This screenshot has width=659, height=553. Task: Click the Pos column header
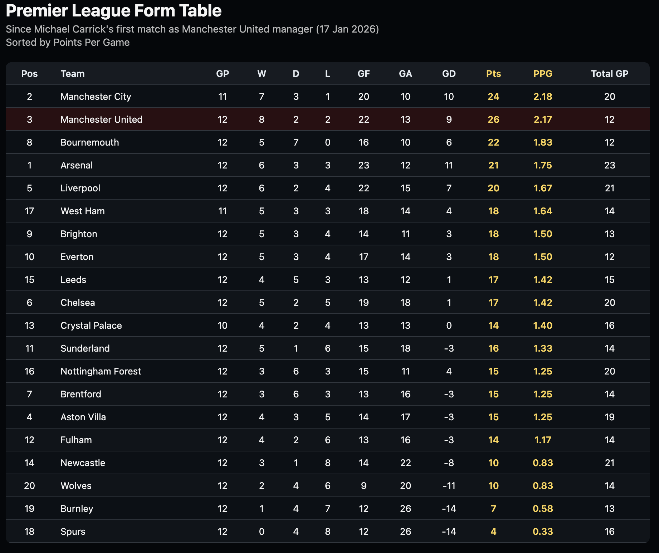(x=29, y=74)
